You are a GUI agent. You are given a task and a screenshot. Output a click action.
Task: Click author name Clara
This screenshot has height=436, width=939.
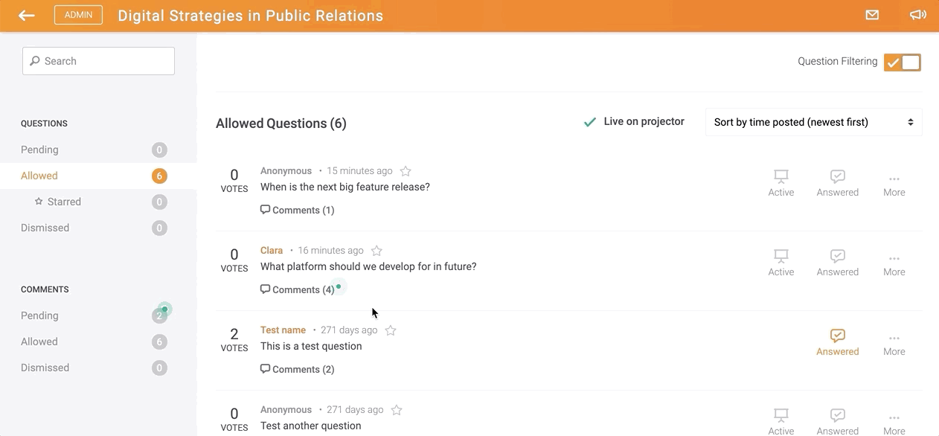click(272, 251)
